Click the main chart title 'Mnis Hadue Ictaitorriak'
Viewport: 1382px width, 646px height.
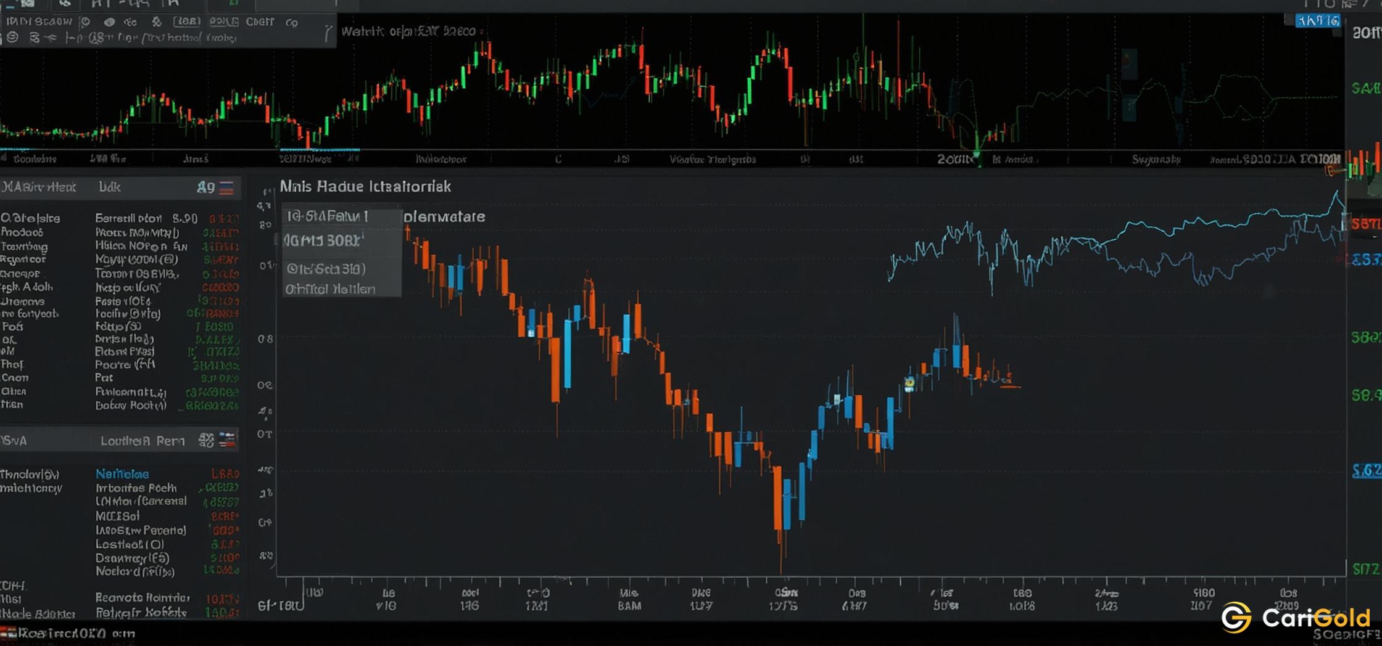pos(365,187)
